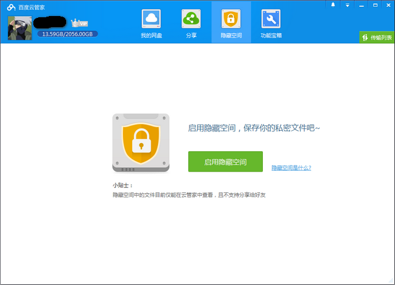Click the 小贴士 tip label
Viewport: 395px width, 285px height.
pos(122,186)
